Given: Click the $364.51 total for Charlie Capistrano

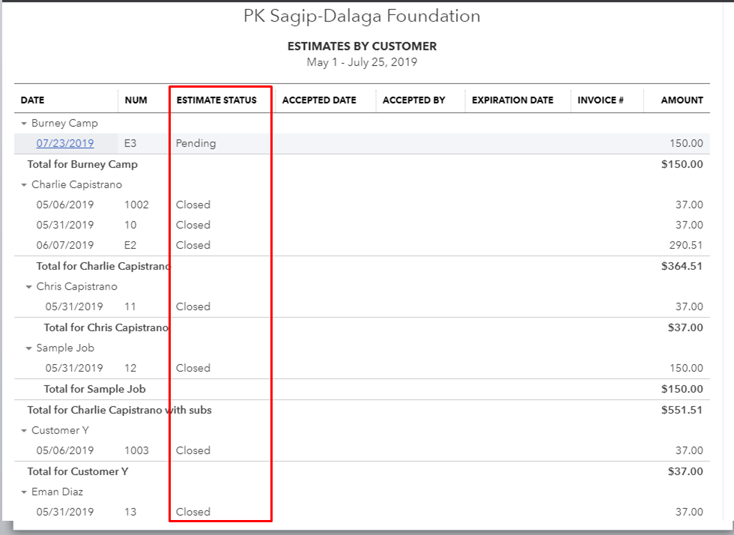Looking at the screenshot, I should 682,266.
